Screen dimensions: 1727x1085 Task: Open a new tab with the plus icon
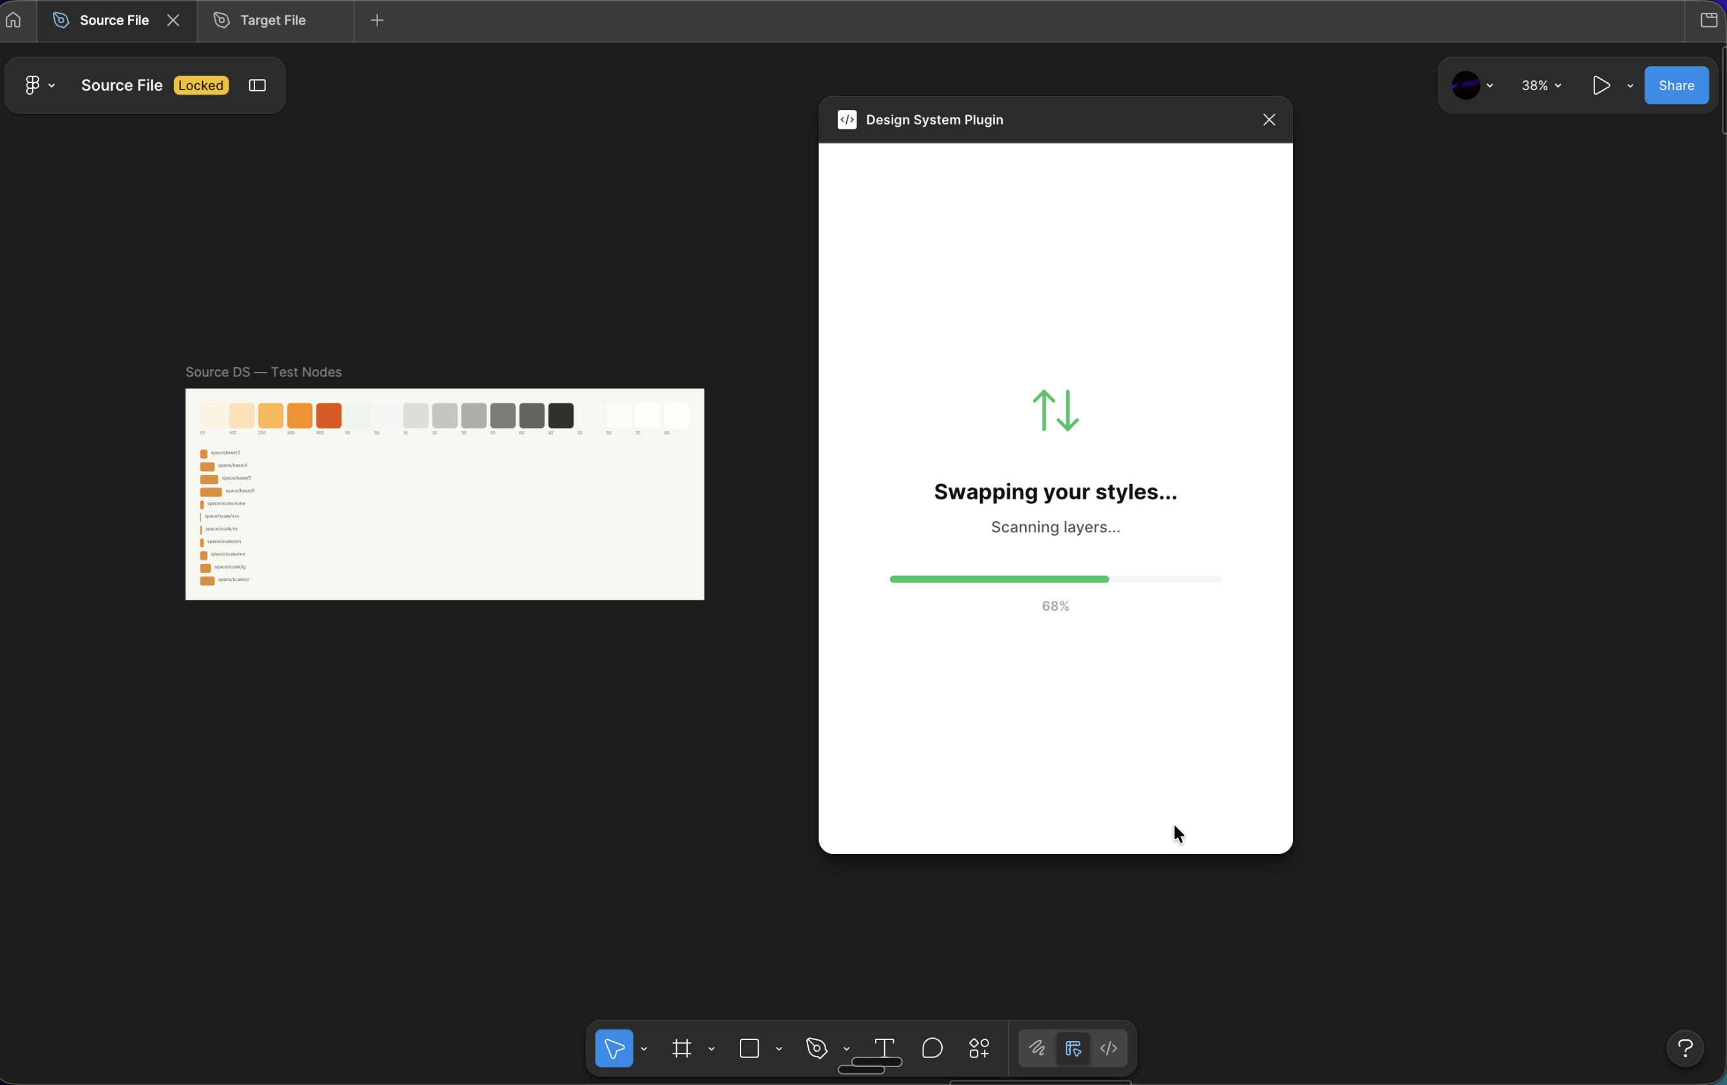(377, 20)
